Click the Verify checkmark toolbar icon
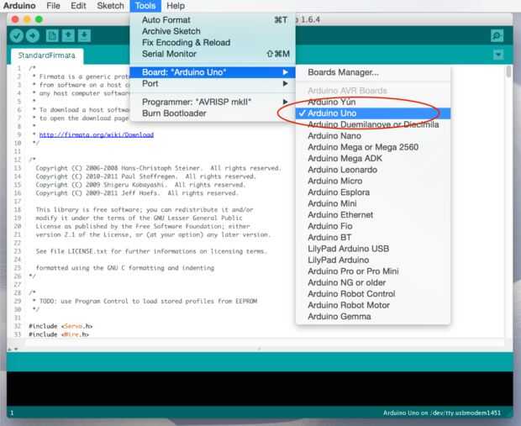The width and height of the screenshot is (521, 426). coord(16,35)
